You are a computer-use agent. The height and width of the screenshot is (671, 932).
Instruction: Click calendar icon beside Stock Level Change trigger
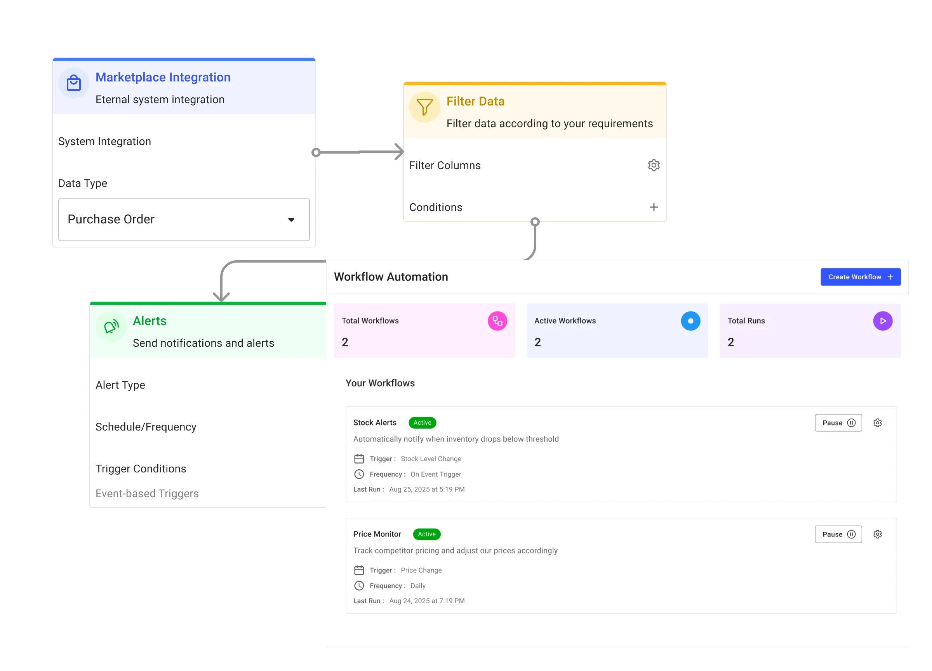(359, 458)
